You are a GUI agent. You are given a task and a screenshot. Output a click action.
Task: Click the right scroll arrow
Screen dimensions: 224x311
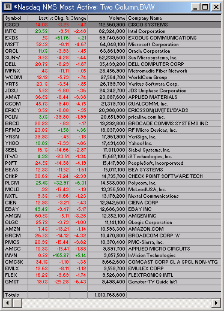pos(216,303)
